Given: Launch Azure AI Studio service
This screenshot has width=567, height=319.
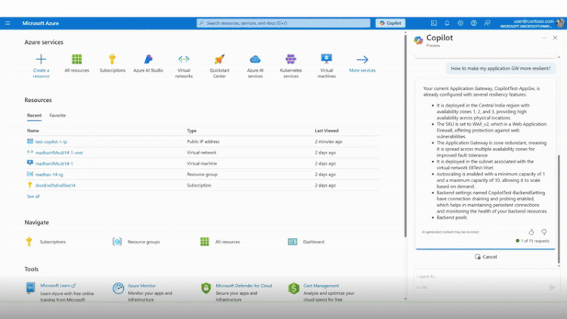Looking at the screenshot, I should (148, 59).
